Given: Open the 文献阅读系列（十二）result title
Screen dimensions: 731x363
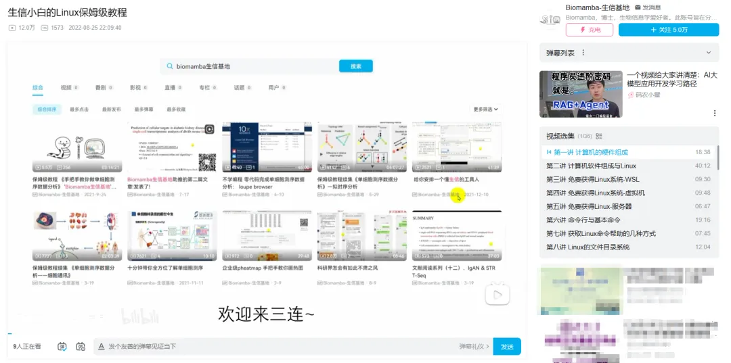Looking at the screenshot, I should 453,271.
